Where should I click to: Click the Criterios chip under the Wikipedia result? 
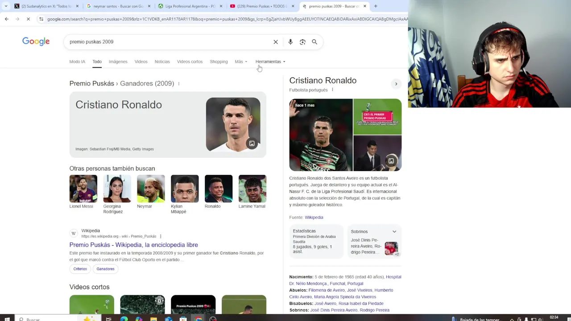click(x=80, y=269)
